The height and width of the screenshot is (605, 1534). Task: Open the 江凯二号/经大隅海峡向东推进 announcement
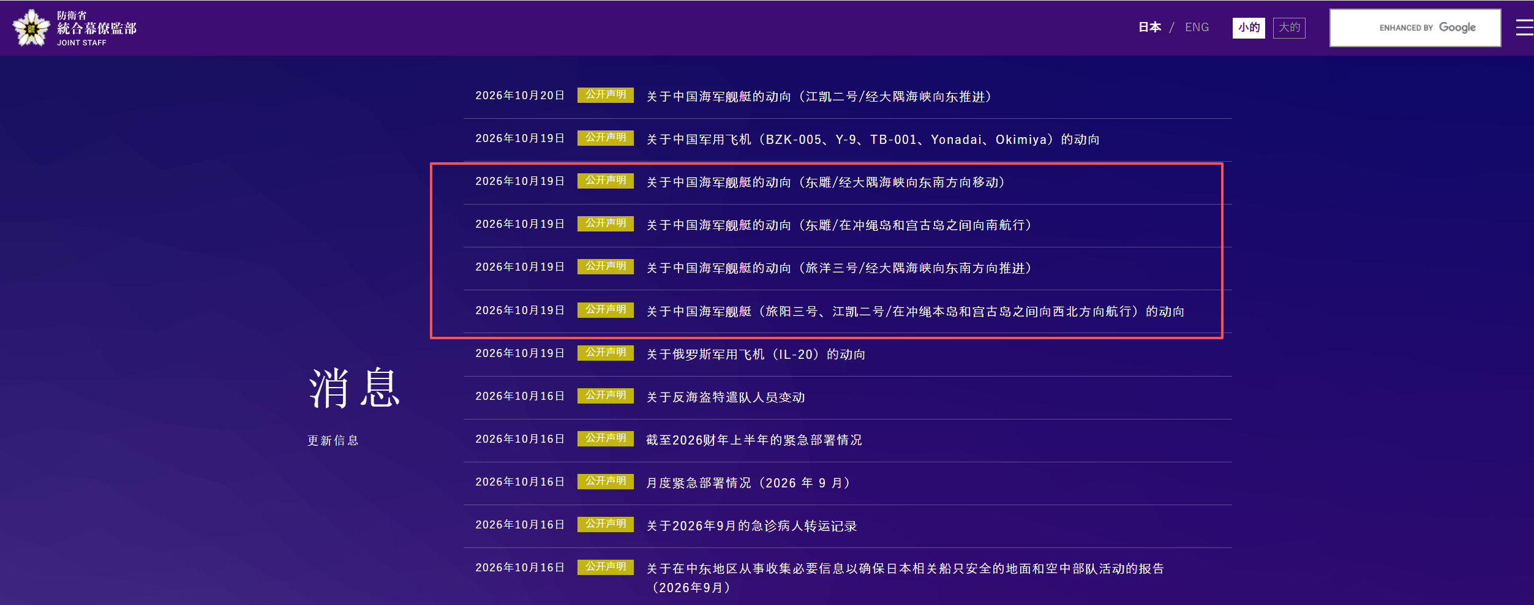coord(819,97)
